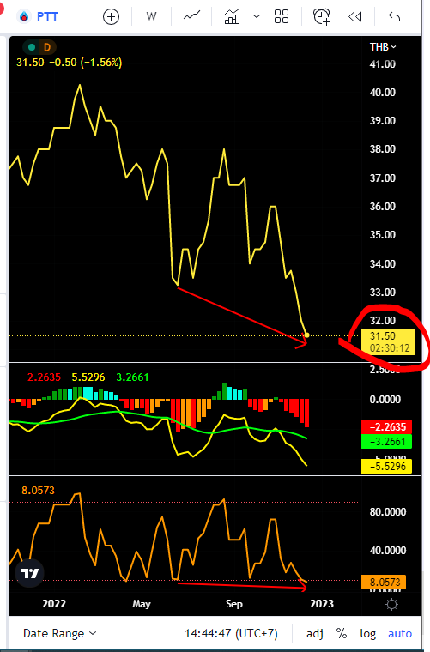
Task: Expand indicators favorites dropdown arrow
Action: click(x=257, y=16)
